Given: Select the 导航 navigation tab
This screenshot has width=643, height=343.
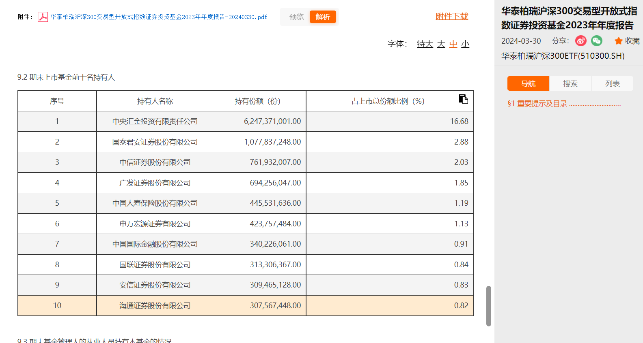Looking at the screenshot, I should pos(528,83).
